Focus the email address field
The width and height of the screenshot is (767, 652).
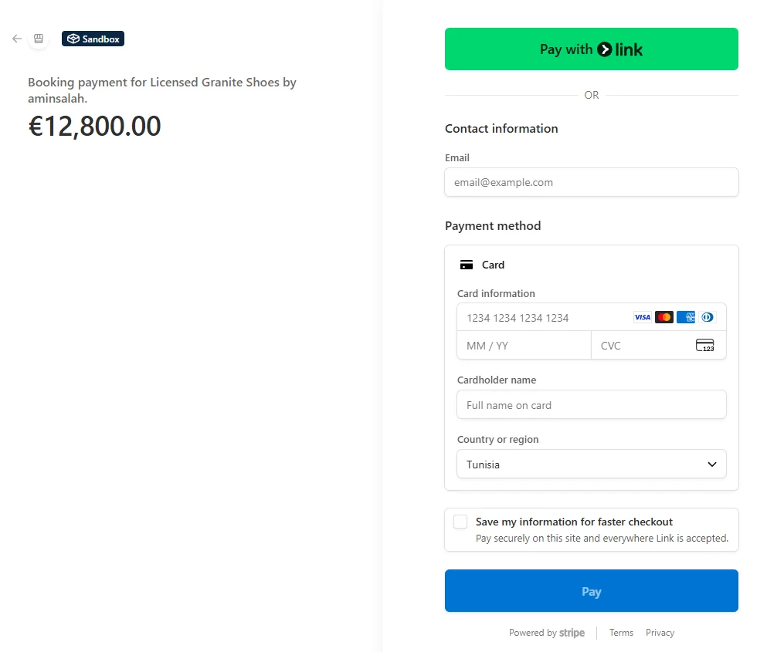591,182
